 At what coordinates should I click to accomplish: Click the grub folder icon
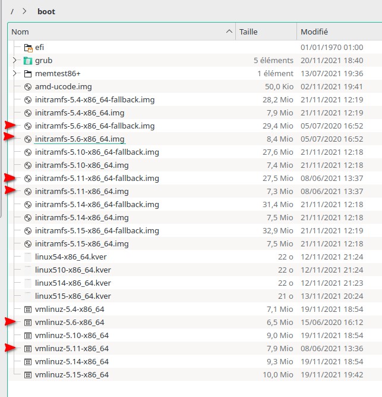[x=28, y=61]
